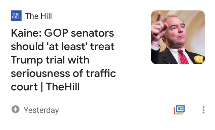This screenshot has width=215, height=130.
Task: Click the red tie in the article photo
Action: coord(183,57)
